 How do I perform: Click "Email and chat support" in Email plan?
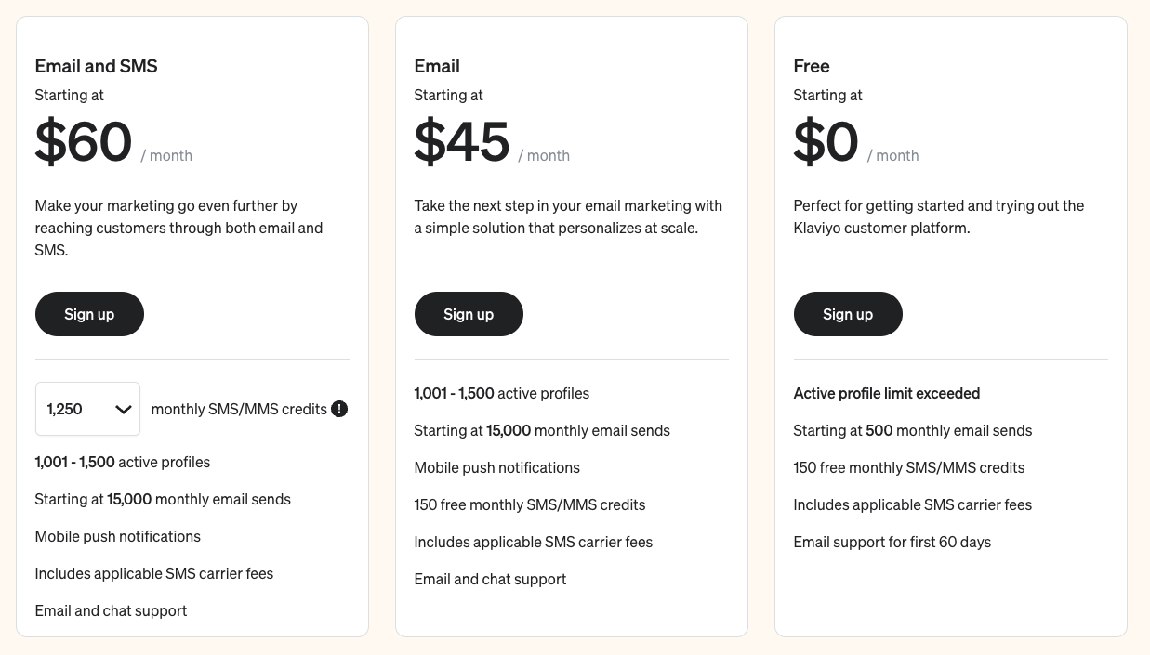[490, 579]
